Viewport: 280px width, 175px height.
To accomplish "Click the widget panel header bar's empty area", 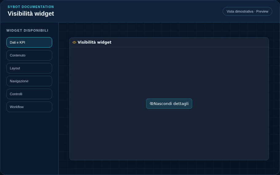I will click(189, 42).
